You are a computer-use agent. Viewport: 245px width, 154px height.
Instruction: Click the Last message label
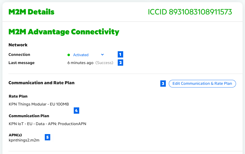click(x=22, y=63)
